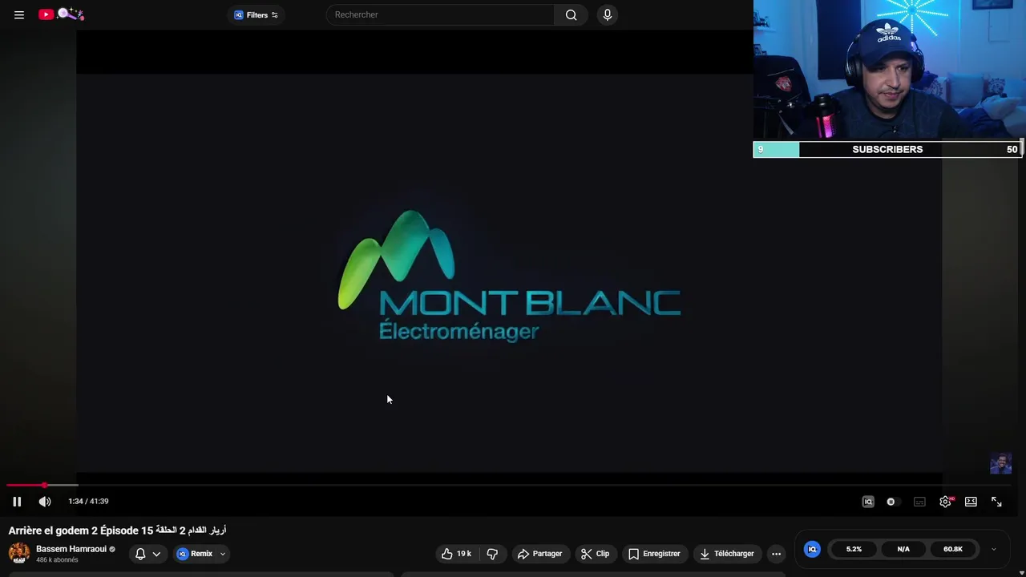Click the Partager share button
Image resolution: width=1026 pixels, height=577 pixels.
(x=540, y=554)
